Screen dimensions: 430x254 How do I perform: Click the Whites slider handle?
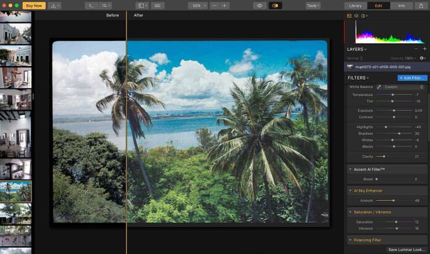(392, 140)
